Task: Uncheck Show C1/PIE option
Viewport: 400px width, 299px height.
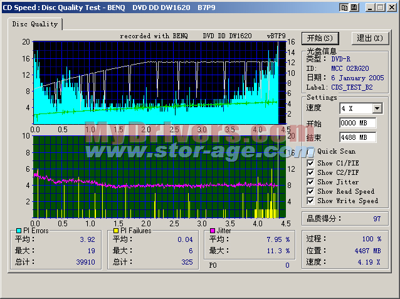Action: coord(311,163)
